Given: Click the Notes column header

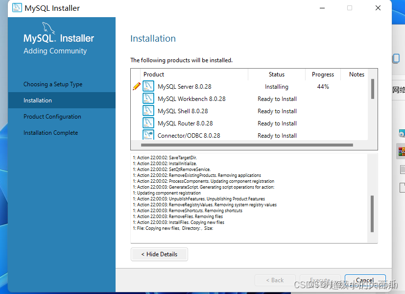Looking at the screenshot, I should tap(357, 74).
